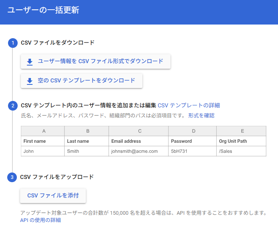
Task: Click the download arrow icon beside 空の CSV テンプレート
Action: tap(30, 81)
